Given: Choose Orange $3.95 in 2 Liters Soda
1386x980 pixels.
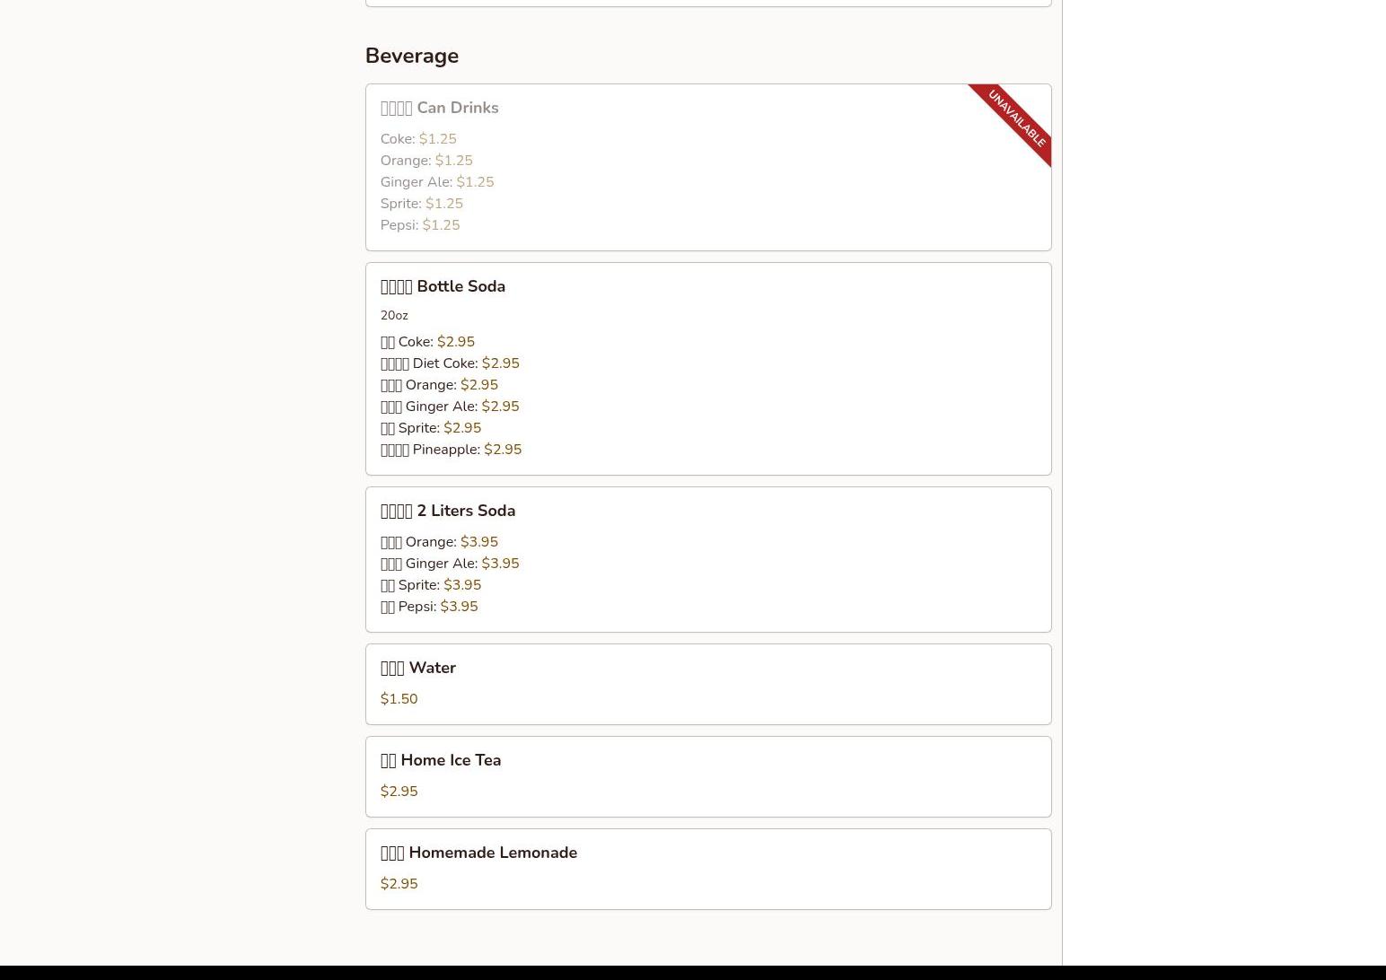Looking at the screenshot, I should point(438,542).
